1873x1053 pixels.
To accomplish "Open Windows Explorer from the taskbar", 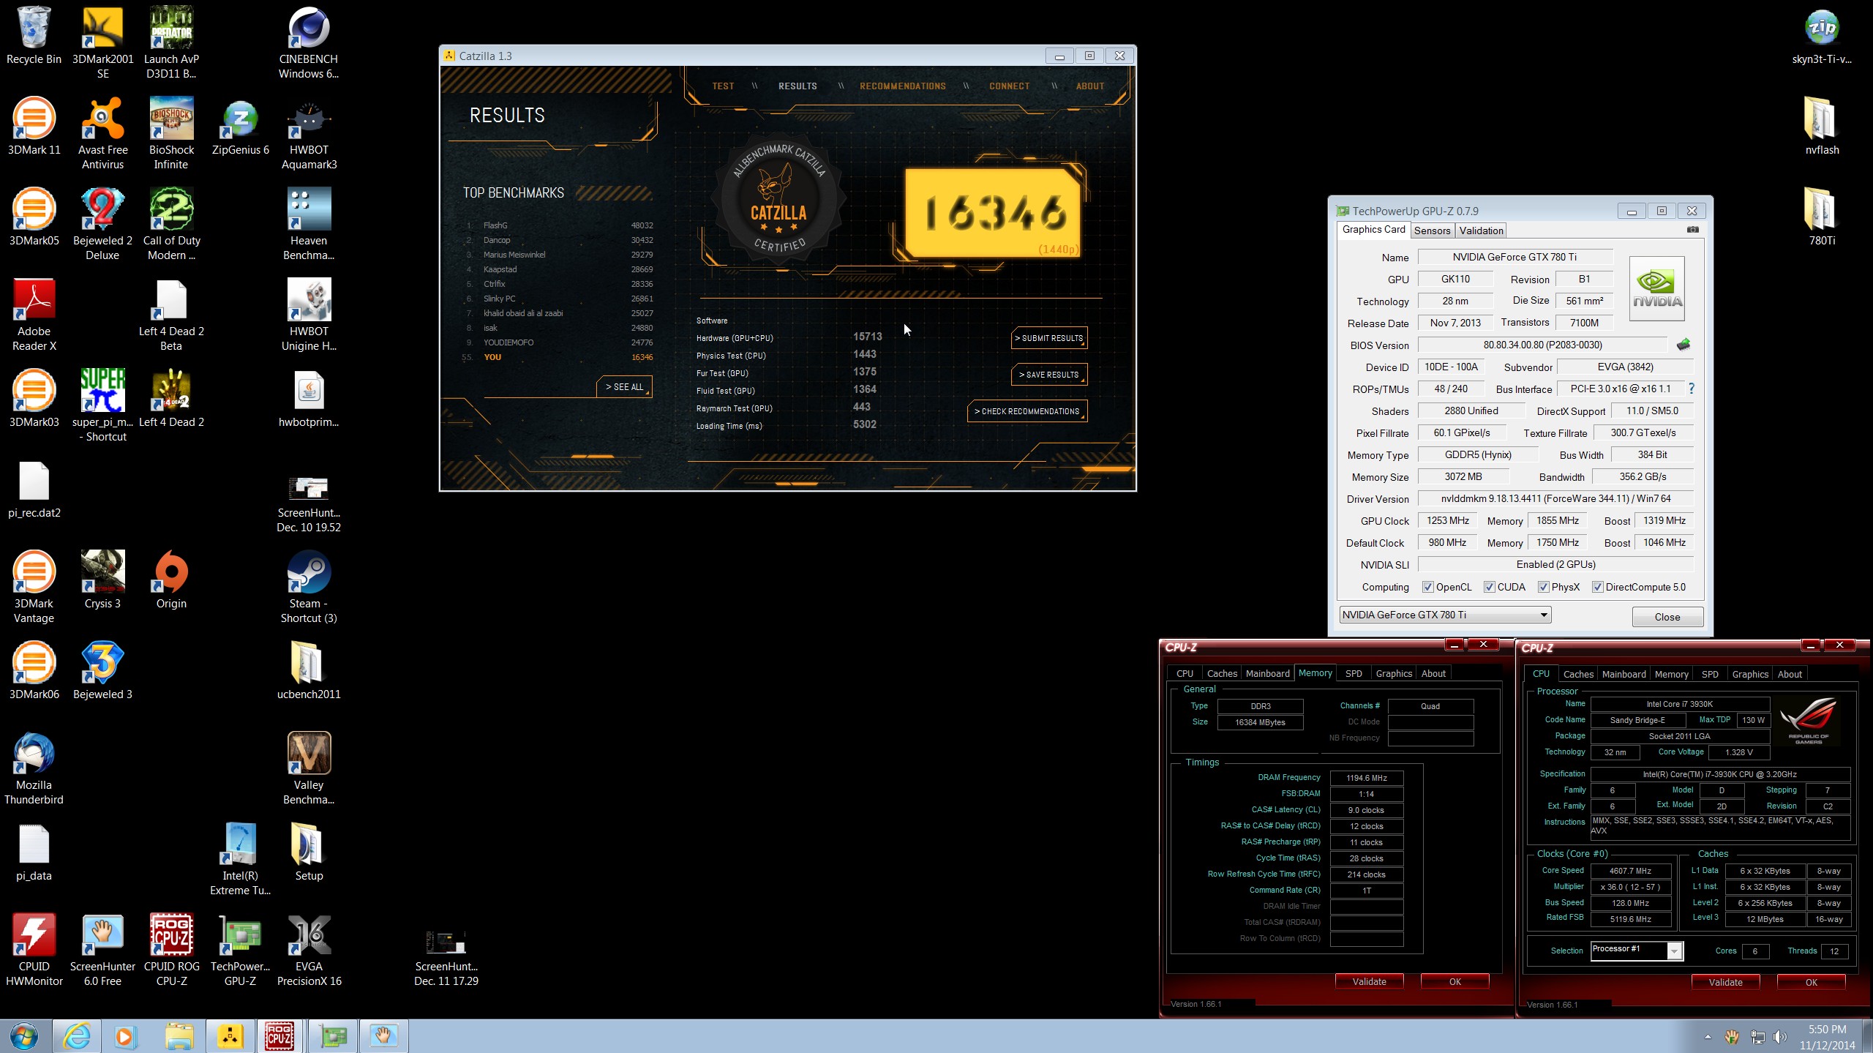I will [179, 1036].
